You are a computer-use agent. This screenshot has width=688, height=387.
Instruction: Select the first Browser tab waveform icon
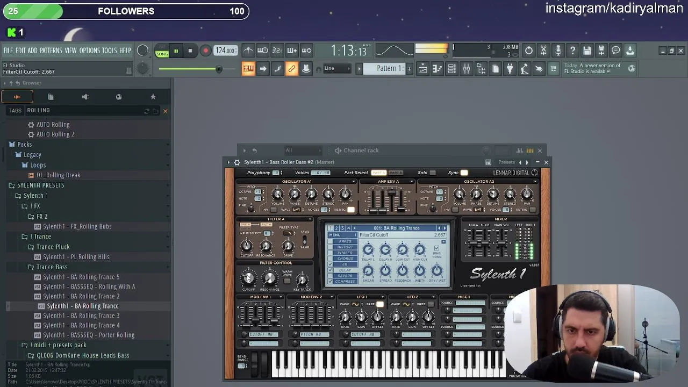click(x=17, y=97)
